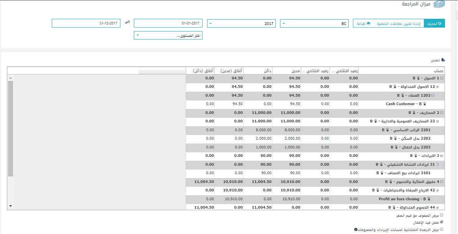Enable show rows with zero values checkbox

pyautogui.click(x=442, y=215)
